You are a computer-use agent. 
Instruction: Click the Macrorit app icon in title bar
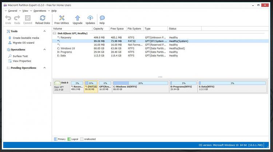(5, 5)
